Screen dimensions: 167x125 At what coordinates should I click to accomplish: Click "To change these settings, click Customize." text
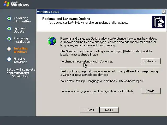pyautogui.click(x=87, y=61)
